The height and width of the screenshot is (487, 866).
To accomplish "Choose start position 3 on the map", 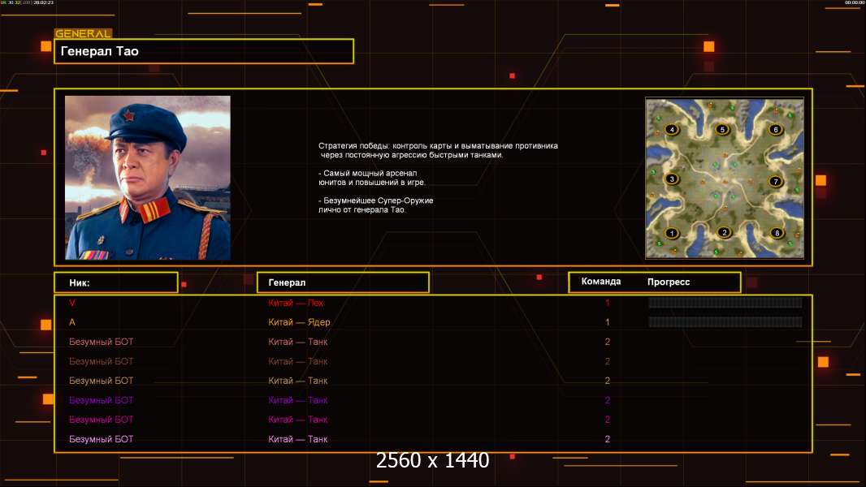I will coord(672,179).
